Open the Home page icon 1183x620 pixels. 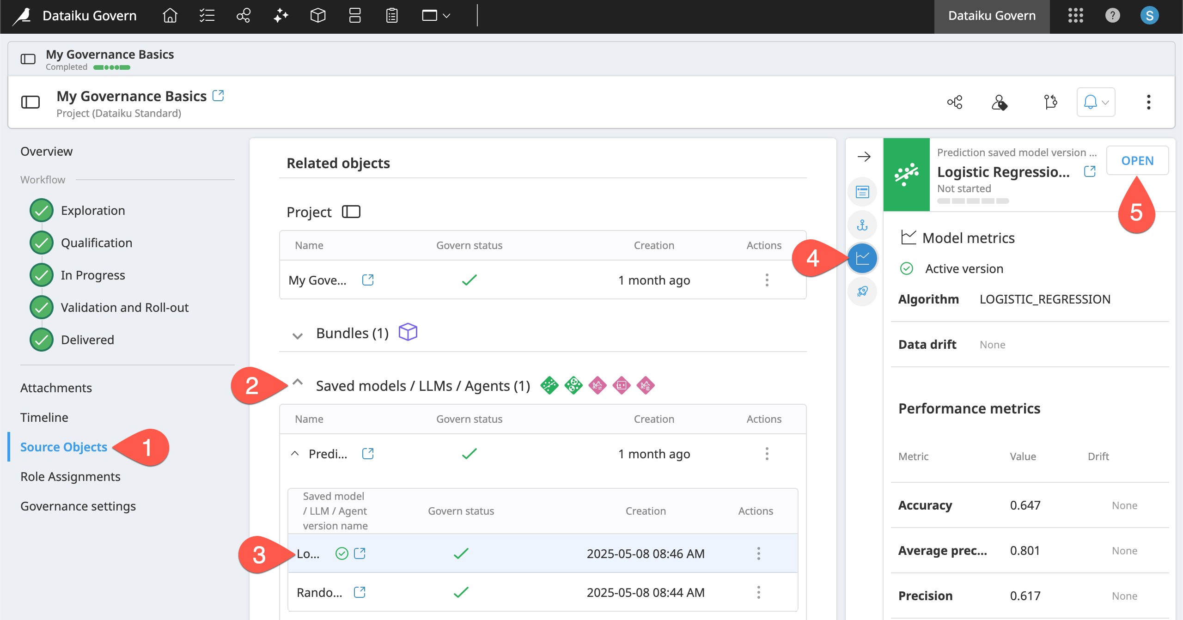(170, 16)
